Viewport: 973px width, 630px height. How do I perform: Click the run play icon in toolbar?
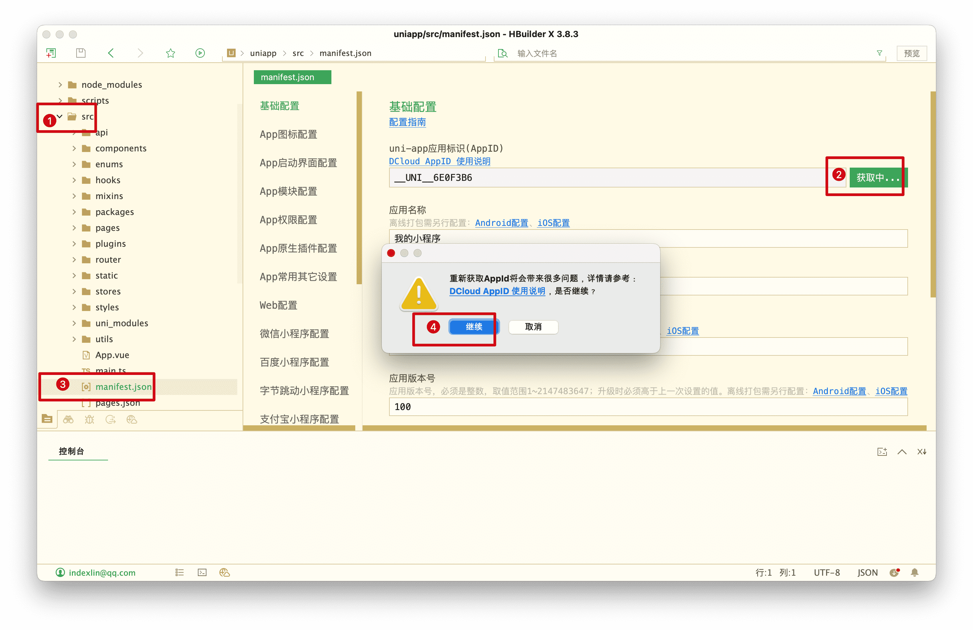(200, 53)
